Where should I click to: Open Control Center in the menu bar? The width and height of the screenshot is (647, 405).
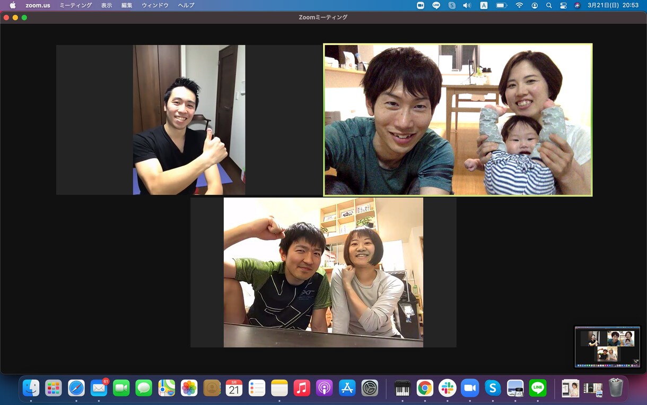coord(563,5)
